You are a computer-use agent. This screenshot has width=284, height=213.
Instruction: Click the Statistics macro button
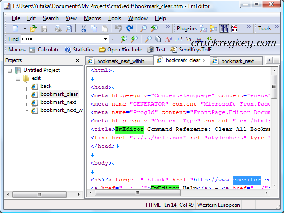coord(79,50)
